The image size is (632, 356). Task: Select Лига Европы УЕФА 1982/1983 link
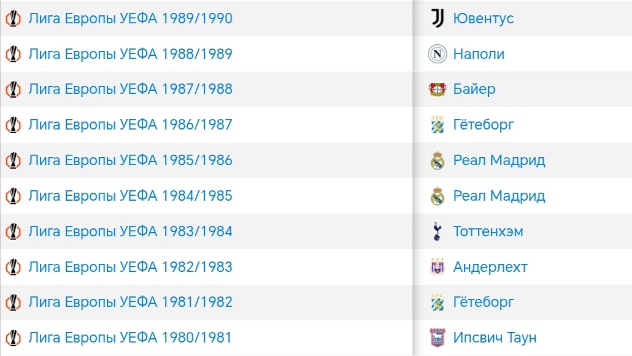pyautogui.click(x=130, y=267)
